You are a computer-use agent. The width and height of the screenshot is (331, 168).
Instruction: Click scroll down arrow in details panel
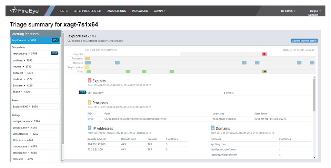pyautogui.click(x=314, y=157)
